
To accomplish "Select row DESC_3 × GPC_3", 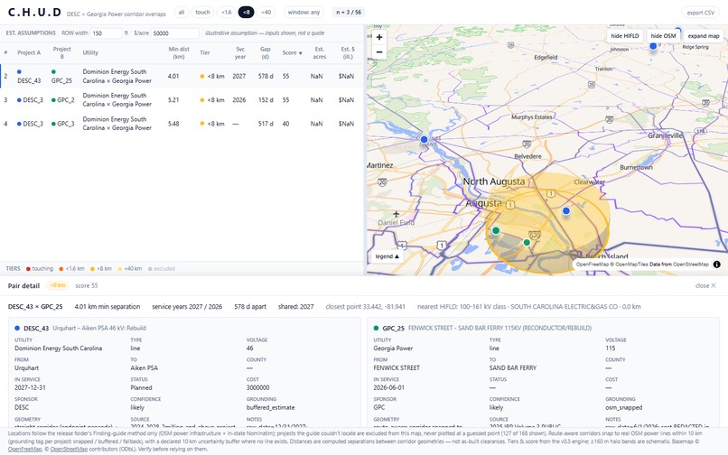I will coord(182,124).
